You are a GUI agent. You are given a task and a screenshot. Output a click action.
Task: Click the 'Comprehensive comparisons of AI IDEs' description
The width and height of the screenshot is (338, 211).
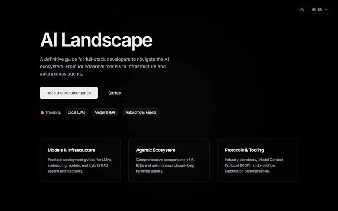[x=165, y=165]
